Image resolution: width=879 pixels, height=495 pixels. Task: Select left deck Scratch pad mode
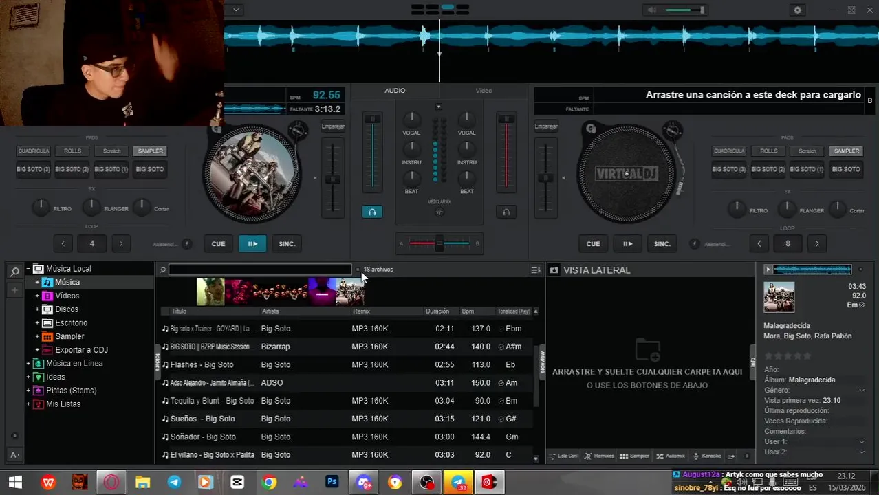[111, 151]
